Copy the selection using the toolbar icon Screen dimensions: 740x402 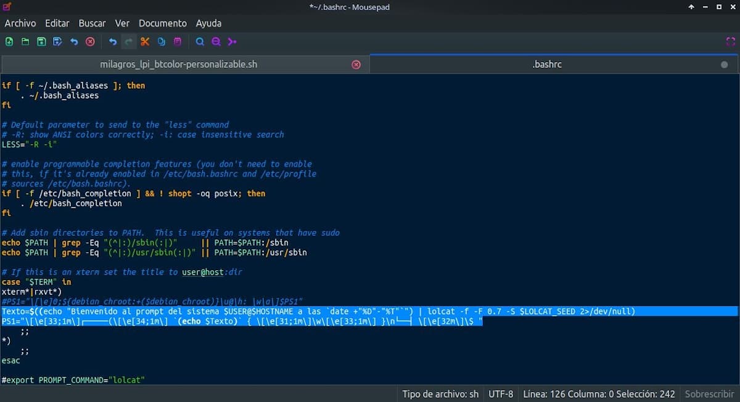[x=161, y=42]
